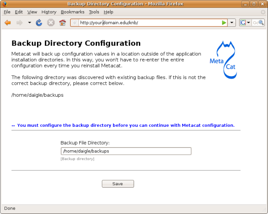Click the URL address bar
Viewport: 268px width, 214px height.
(148, 23)
